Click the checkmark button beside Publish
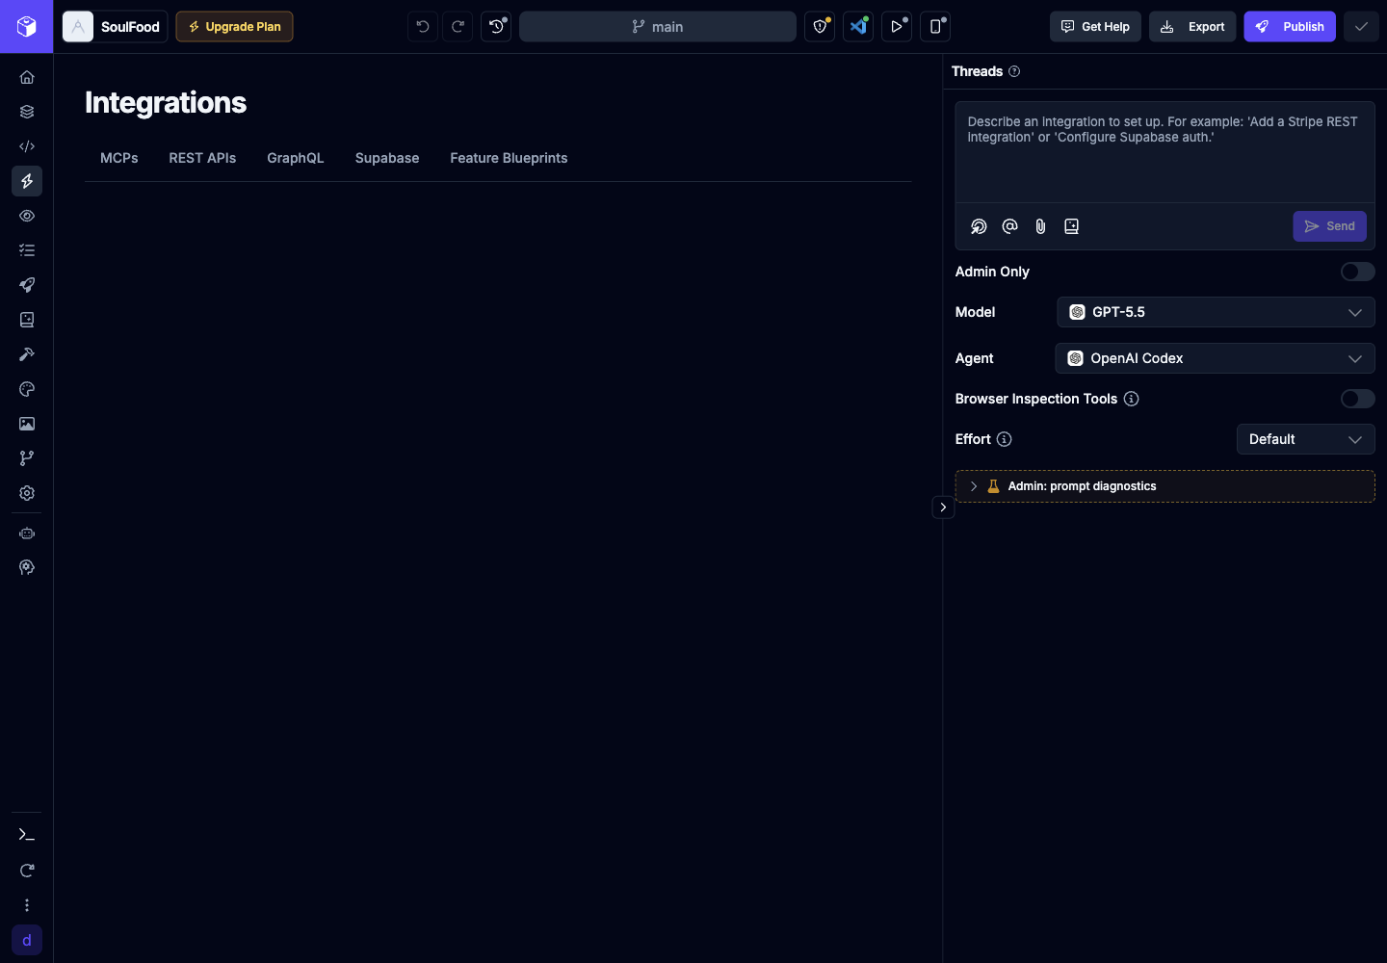 click(x=1361, y=27)
